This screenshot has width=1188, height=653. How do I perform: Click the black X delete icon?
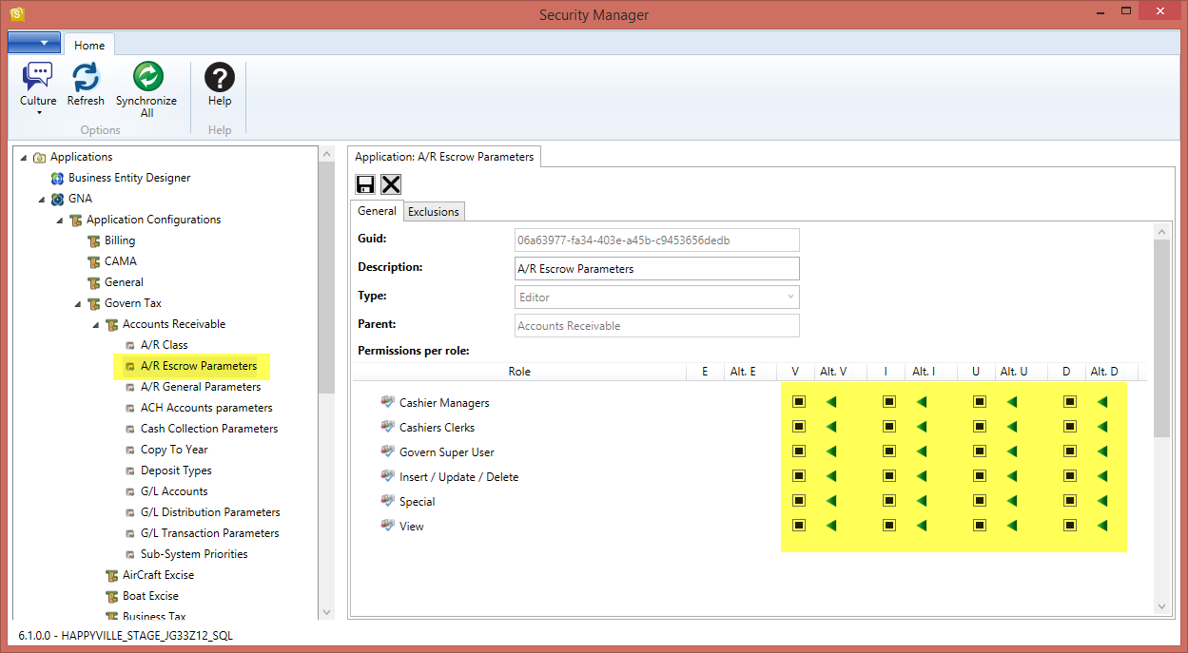pyautogui.click(x=391, y=184)
